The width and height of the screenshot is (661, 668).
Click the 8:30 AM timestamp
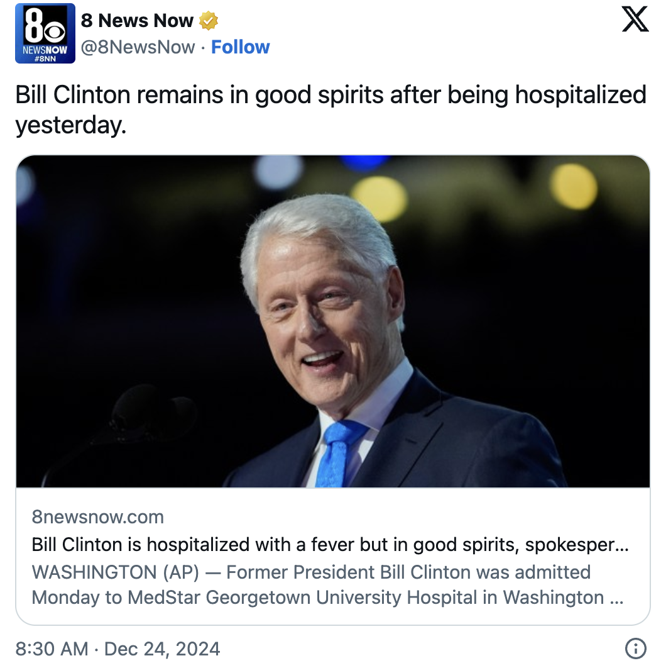coord(52,649)
